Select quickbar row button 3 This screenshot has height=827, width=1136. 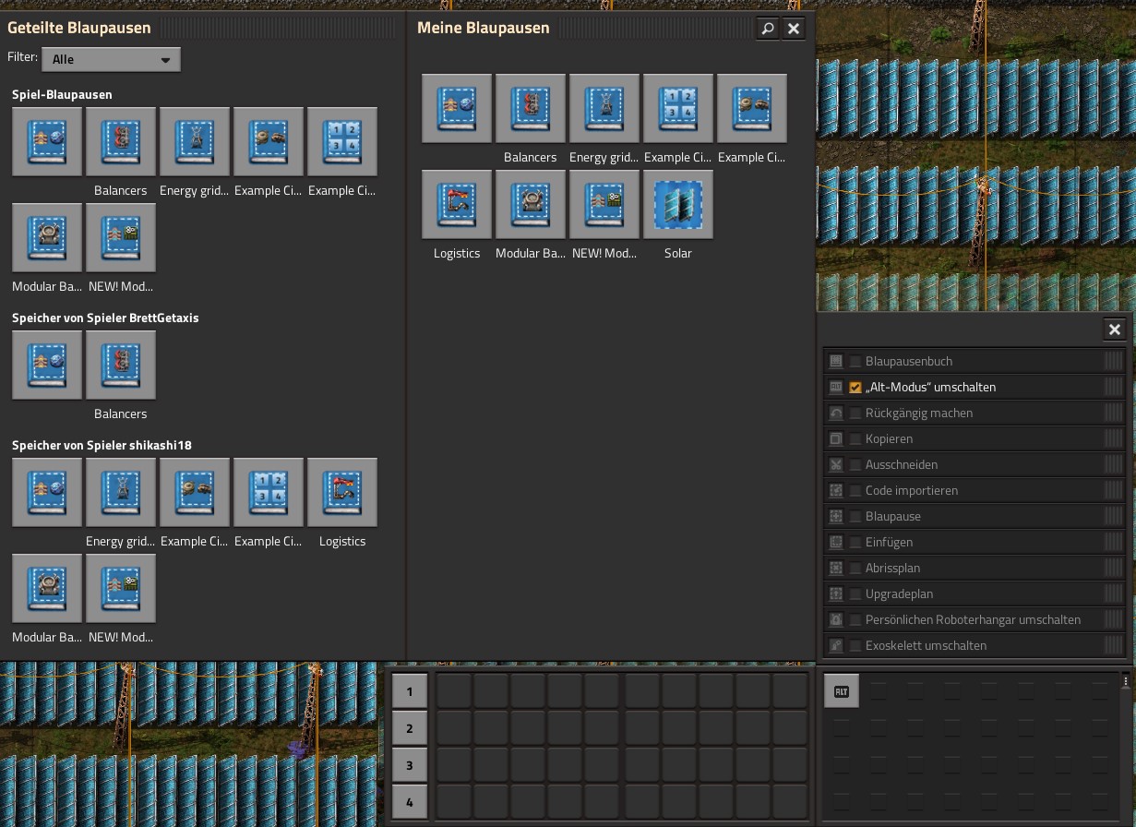point(410,765)
